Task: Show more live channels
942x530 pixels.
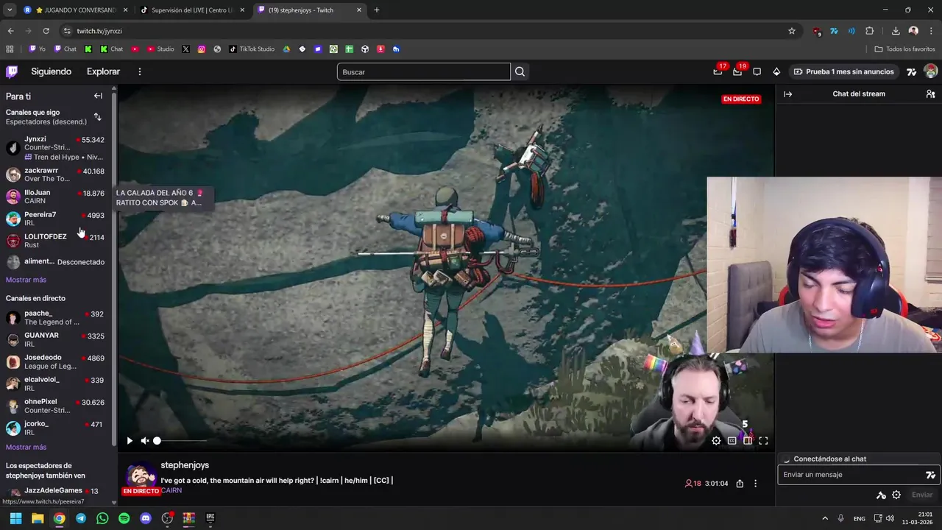Action: [x=26, y=447]
